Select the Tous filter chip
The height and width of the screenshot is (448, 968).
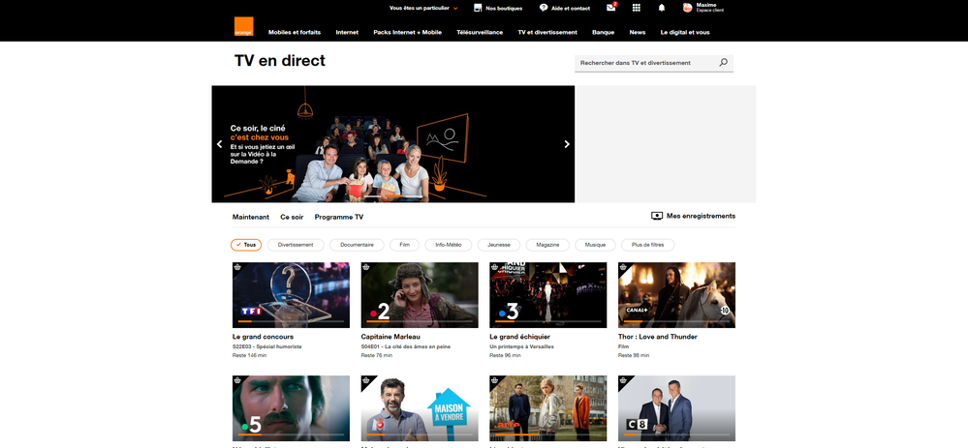click(246, 245)
